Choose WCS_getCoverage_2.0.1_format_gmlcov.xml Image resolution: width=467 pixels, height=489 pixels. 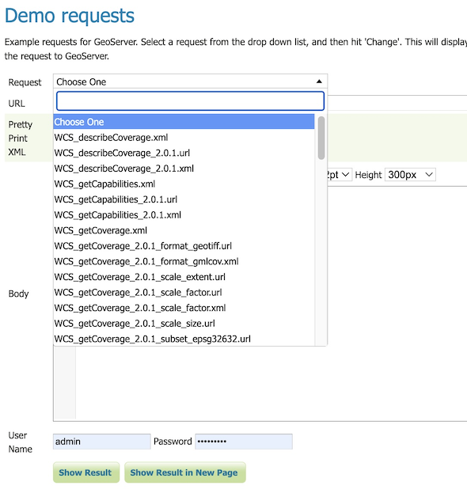point(184,262)
